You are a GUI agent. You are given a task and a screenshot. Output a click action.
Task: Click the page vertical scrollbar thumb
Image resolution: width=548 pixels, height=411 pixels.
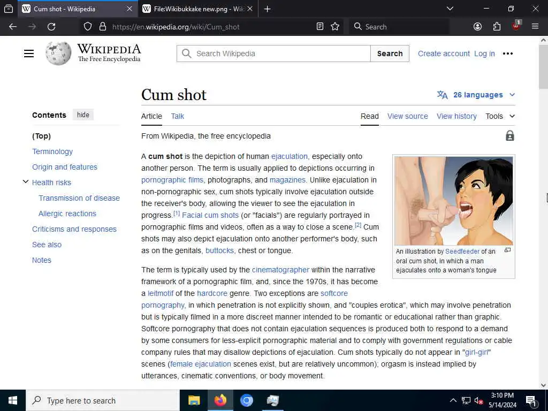point(543,66)
